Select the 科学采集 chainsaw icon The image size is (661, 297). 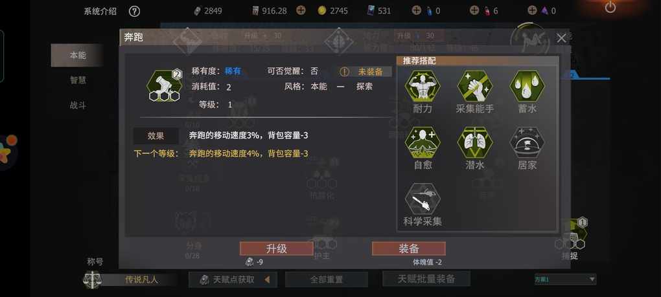point(423,199)
